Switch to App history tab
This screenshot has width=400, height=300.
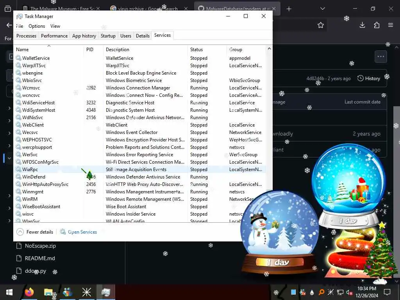84,36
